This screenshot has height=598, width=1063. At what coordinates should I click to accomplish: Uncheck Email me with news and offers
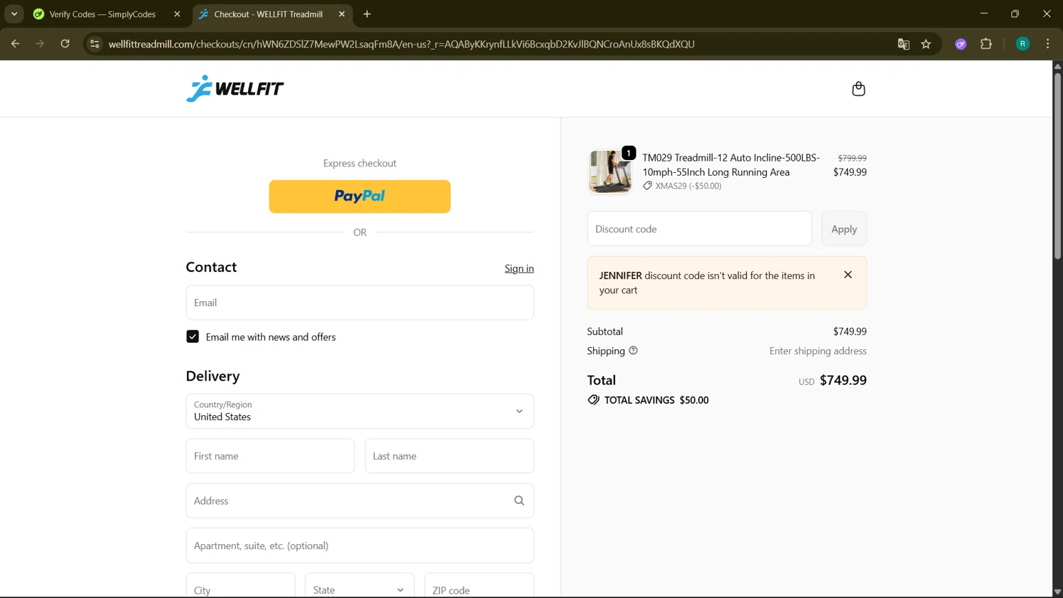[193, 337]
